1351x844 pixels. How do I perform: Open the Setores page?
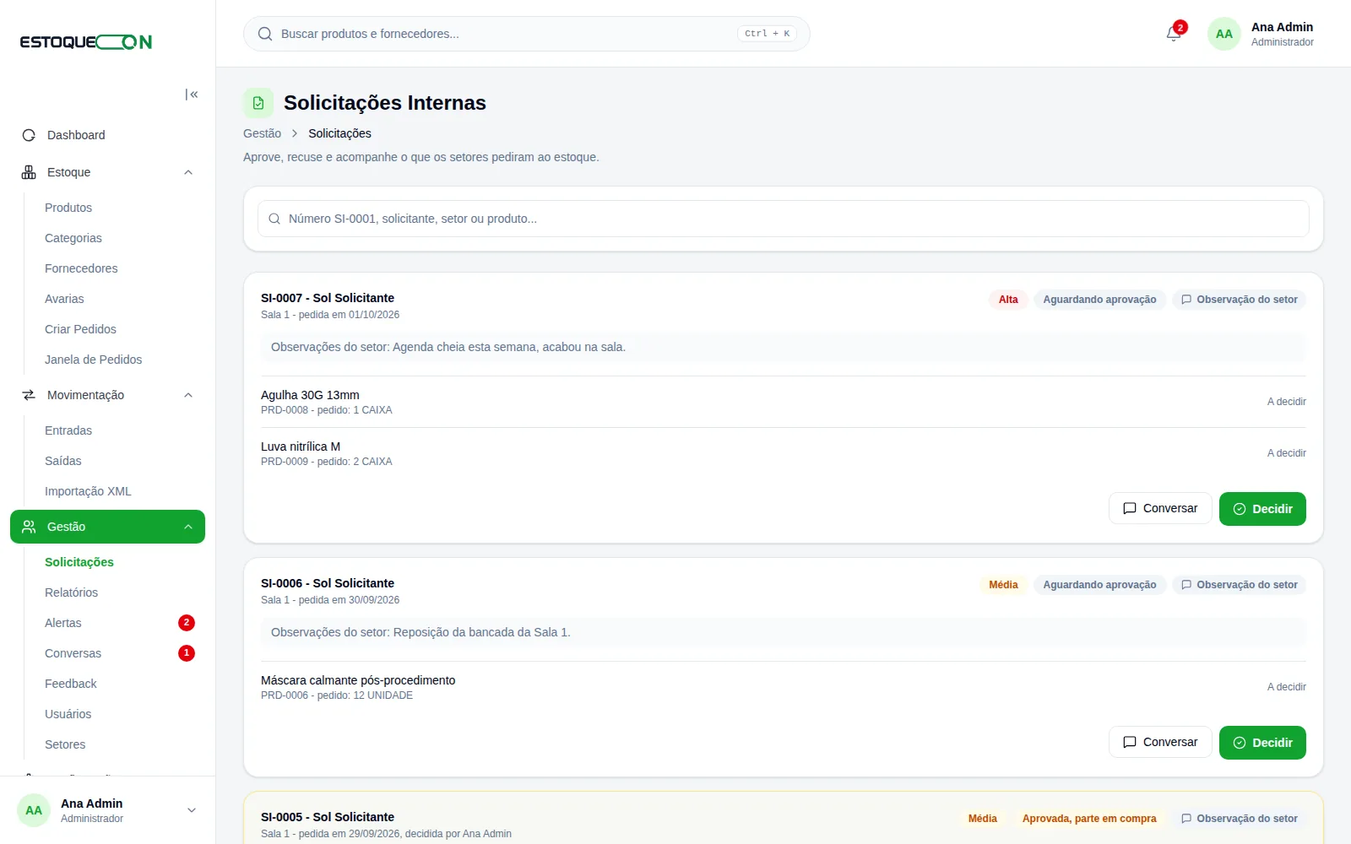pos(65,744)
